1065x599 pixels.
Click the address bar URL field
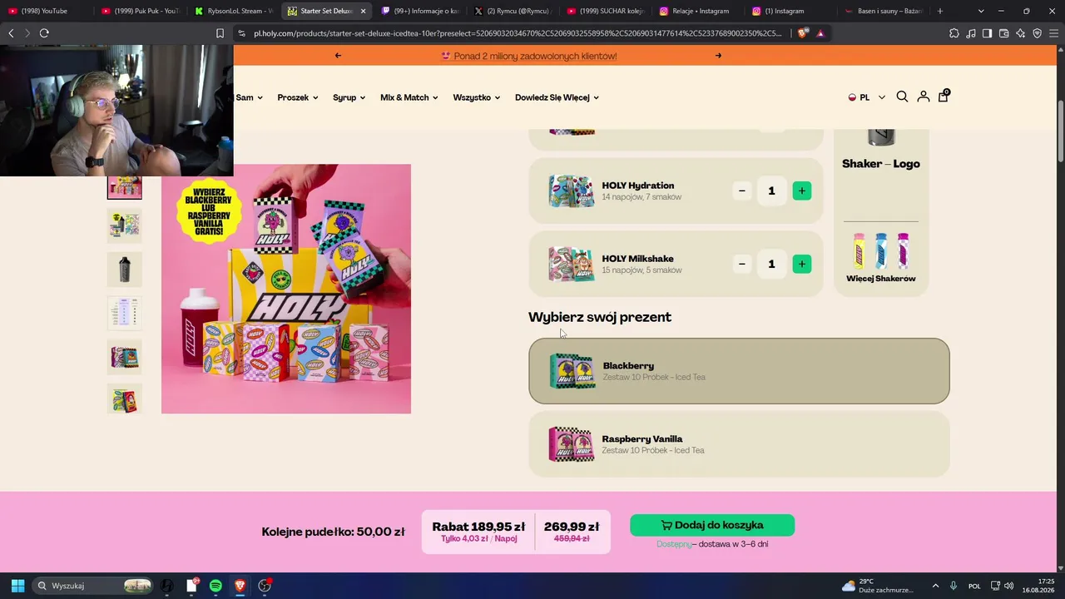(x=516, y=33)
